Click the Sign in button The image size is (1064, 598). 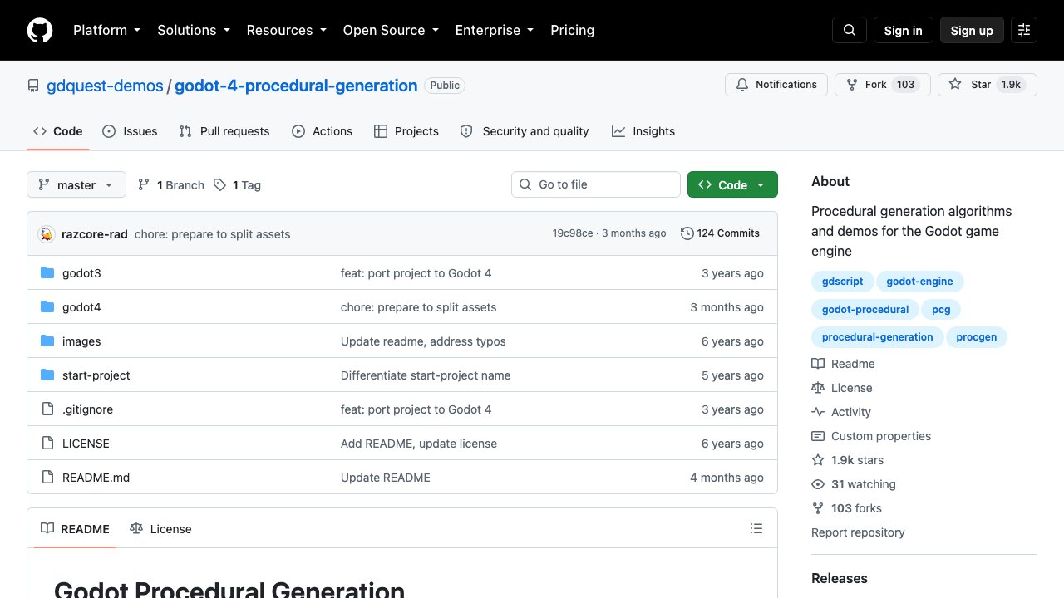904,30
